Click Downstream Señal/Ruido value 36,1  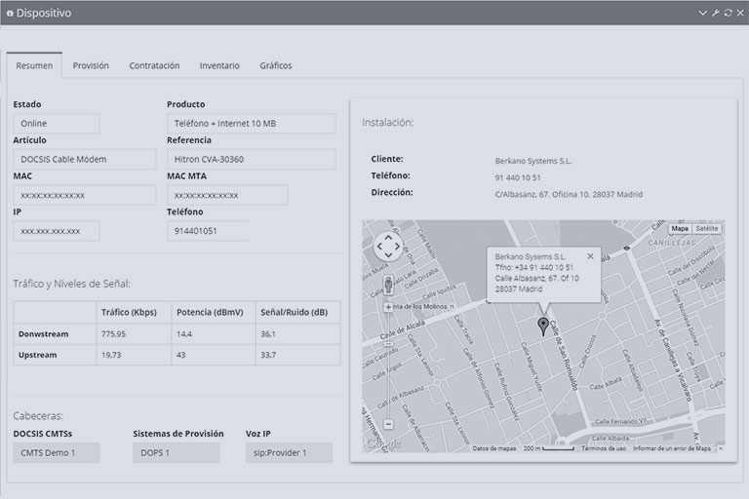[x=267, y=333]
